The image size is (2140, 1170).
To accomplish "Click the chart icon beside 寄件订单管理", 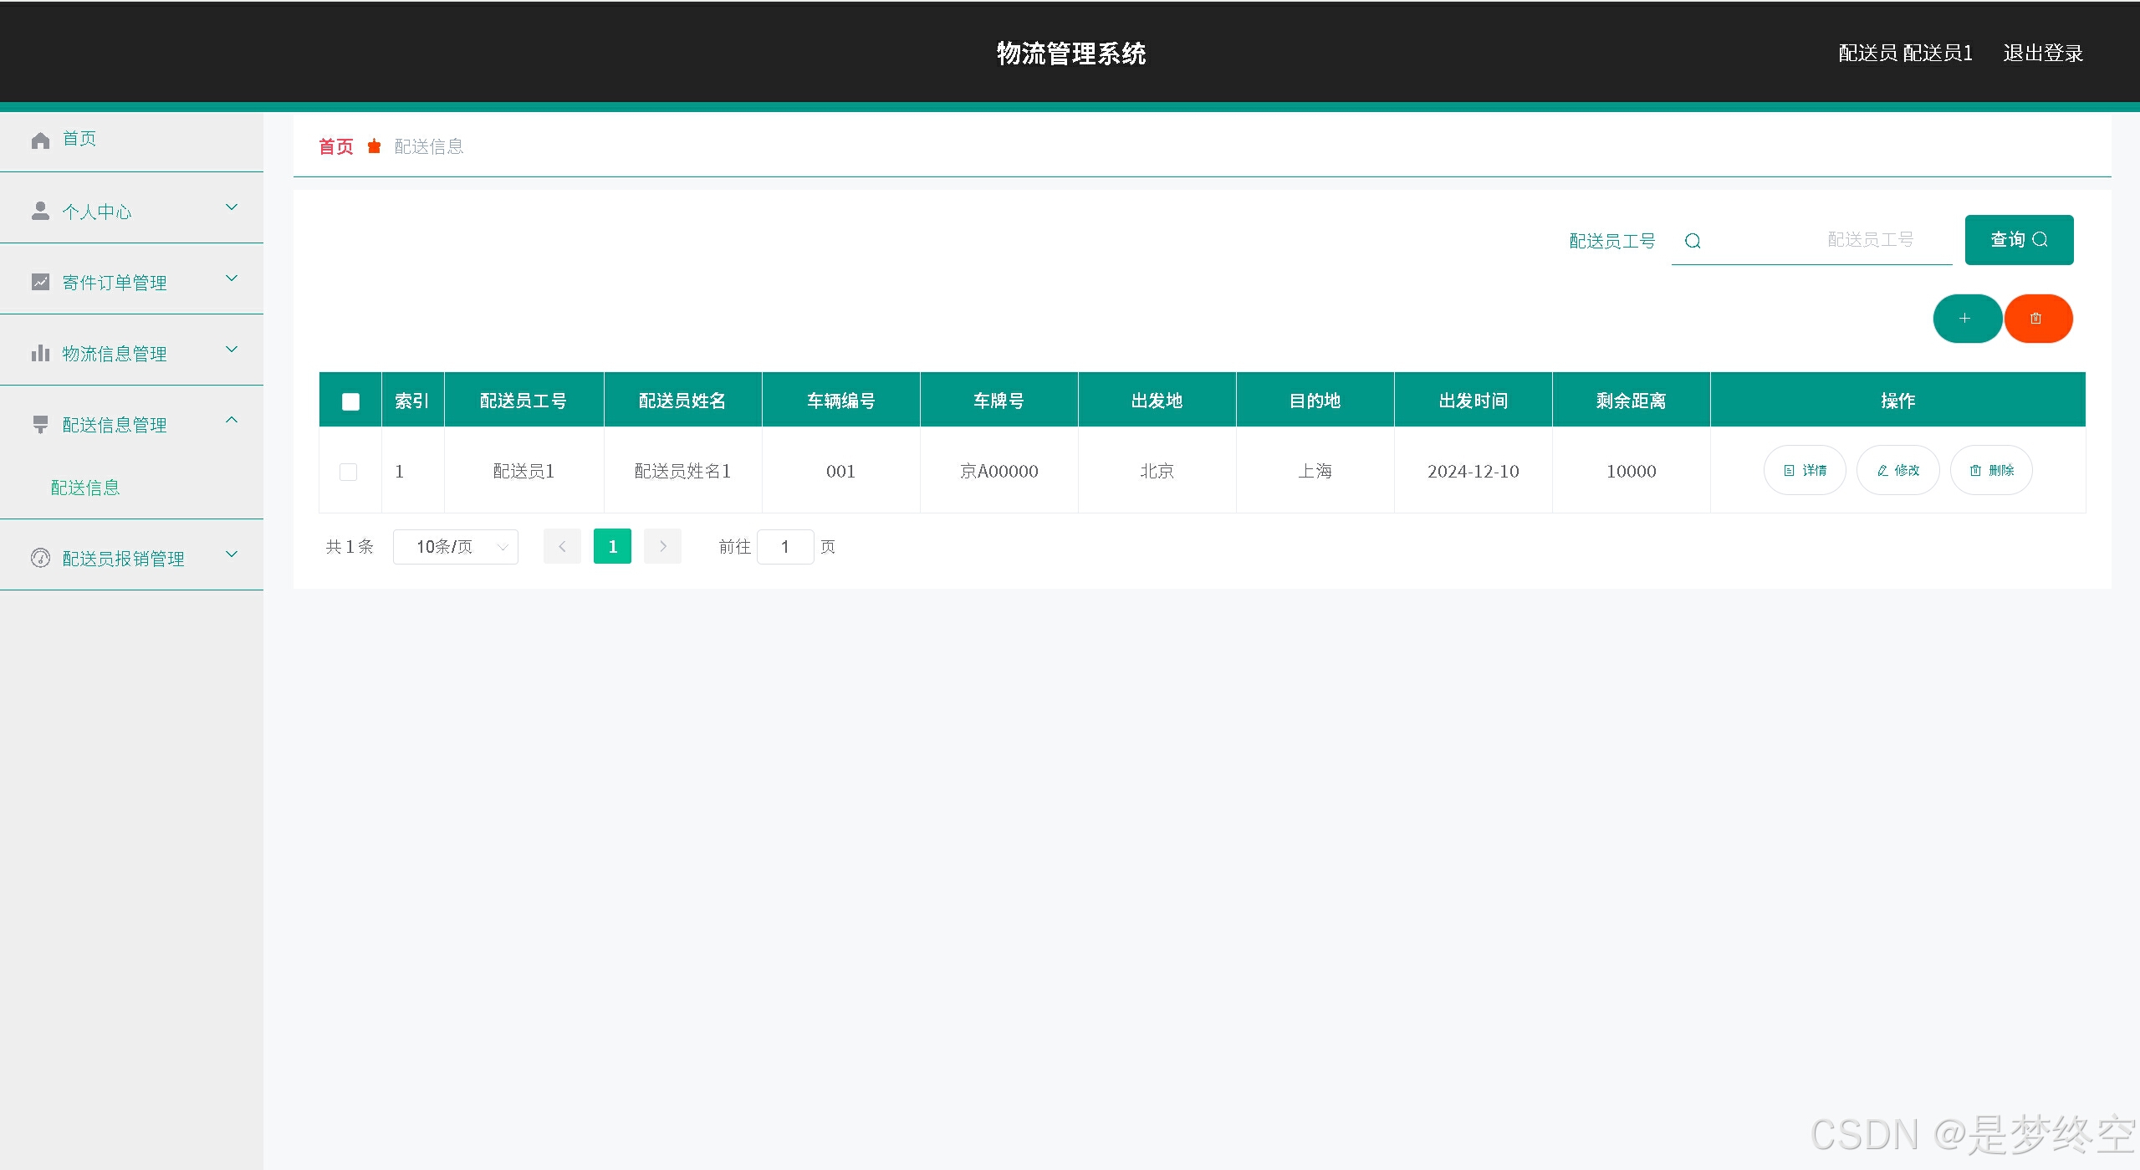I will [40, 282].
